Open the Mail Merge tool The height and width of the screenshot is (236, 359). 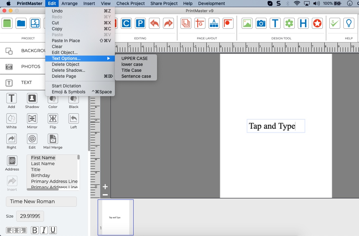point(52,140)
